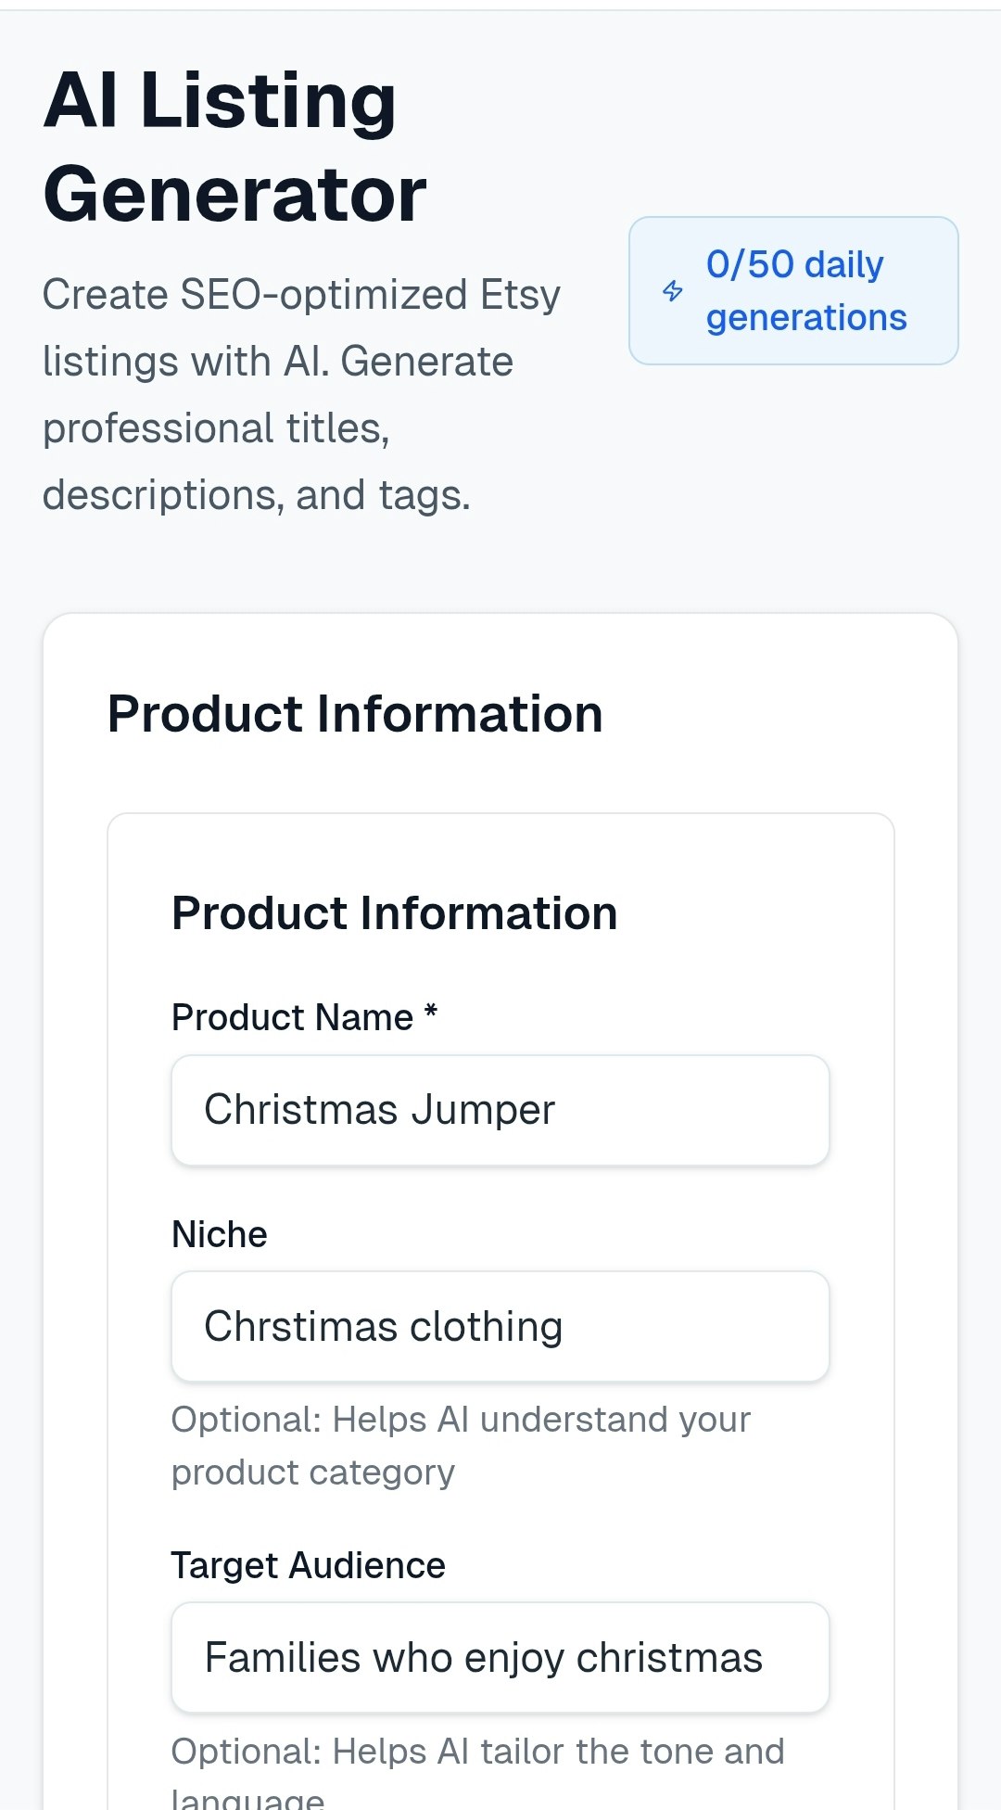
Task: Click the SEO-optimized Etsy listings description text
Action: [x=301, y=394]
